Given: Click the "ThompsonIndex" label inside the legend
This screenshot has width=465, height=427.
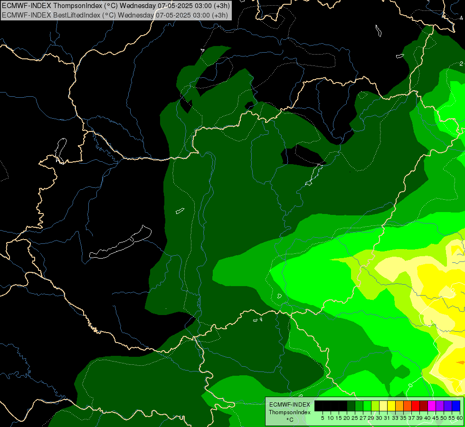Looking at the screenshot, I should (290, 412).
